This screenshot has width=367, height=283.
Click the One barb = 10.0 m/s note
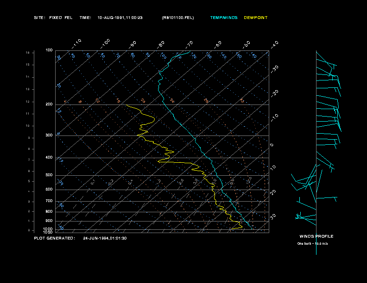(x=312, y=244)
